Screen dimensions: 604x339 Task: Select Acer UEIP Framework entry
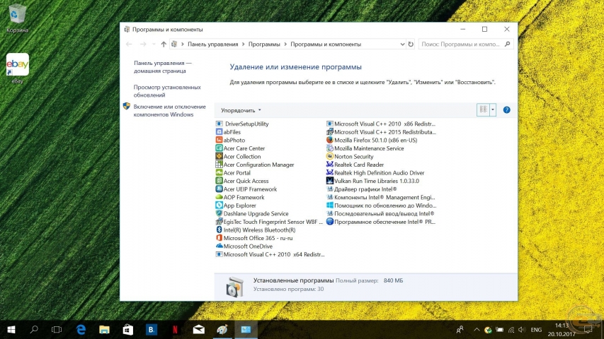click(246, 189)
